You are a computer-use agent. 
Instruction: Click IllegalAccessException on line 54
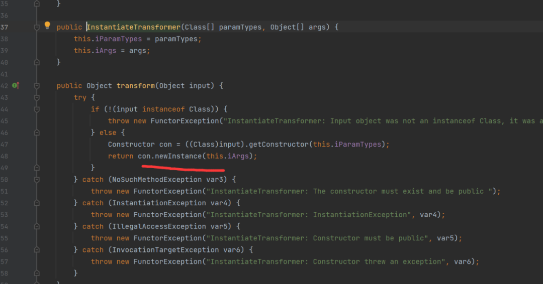(159, 226)
